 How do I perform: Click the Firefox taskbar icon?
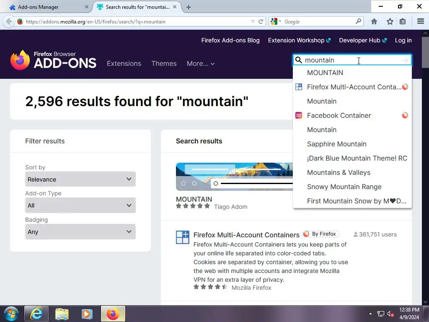tap(113, 314)
